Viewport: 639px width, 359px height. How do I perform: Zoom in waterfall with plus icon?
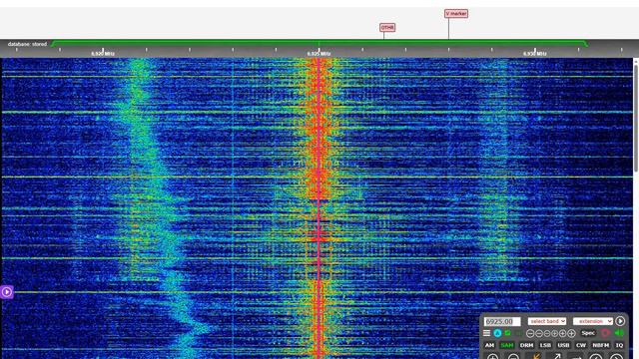pyautogui.click(x=492, y=357)
